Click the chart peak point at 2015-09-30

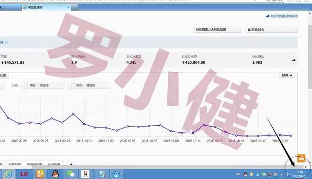[x=73, y=114]
